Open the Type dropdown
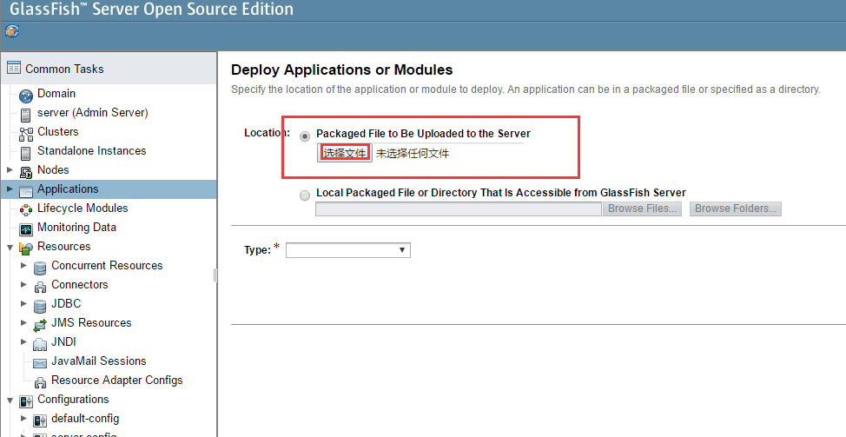This screenshot has height=437, width=846. click(348, 250)
